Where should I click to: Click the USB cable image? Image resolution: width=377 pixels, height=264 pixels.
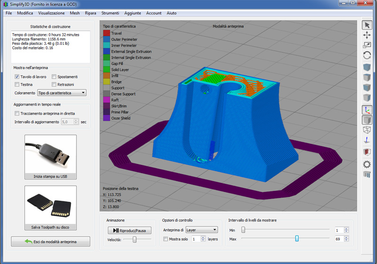click(50, 154)
